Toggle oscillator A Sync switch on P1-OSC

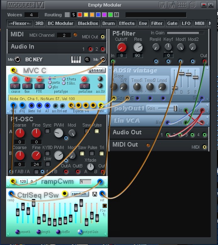[47, 131]
